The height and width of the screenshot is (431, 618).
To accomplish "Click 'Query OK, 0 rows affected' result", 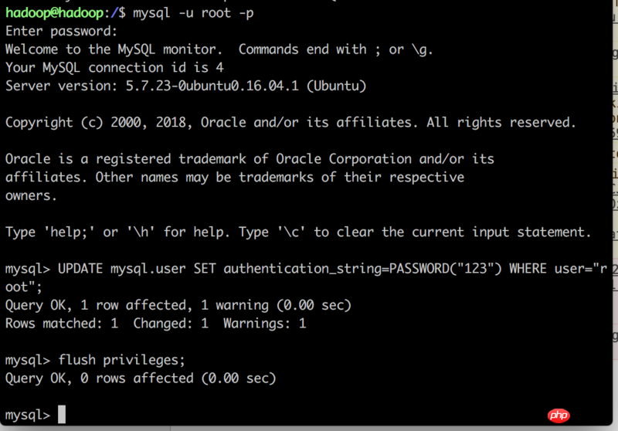I will [141, 378].
